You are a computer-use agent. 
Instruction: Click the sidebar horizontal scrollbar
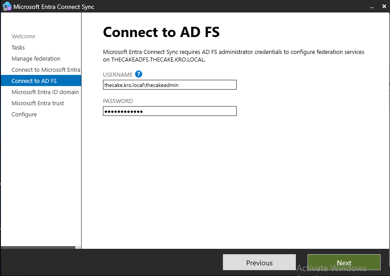[38, 247]
